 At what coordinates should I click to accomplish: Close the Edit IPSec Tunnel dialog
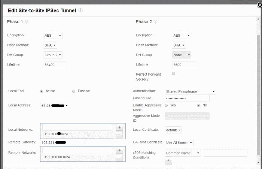click(x=258, y=3)
